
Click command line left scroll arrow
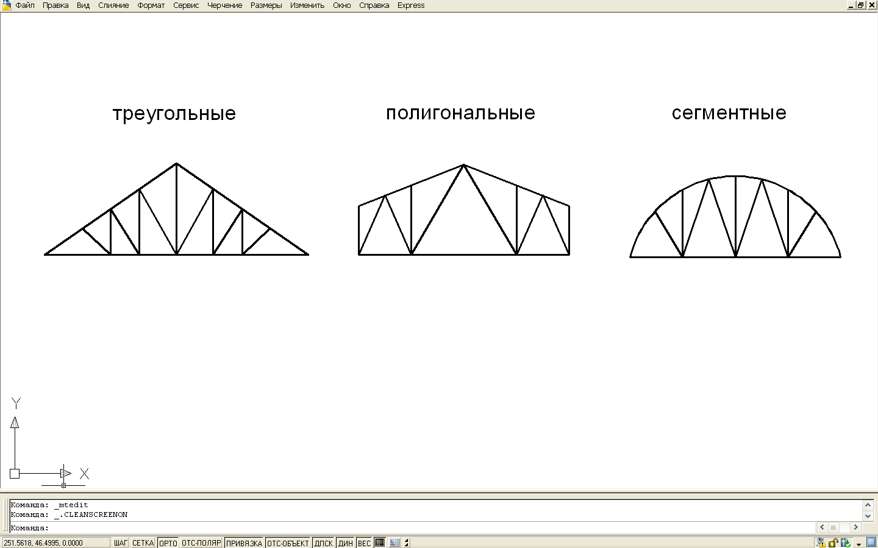pyautogui.click(x=822, y=527)
